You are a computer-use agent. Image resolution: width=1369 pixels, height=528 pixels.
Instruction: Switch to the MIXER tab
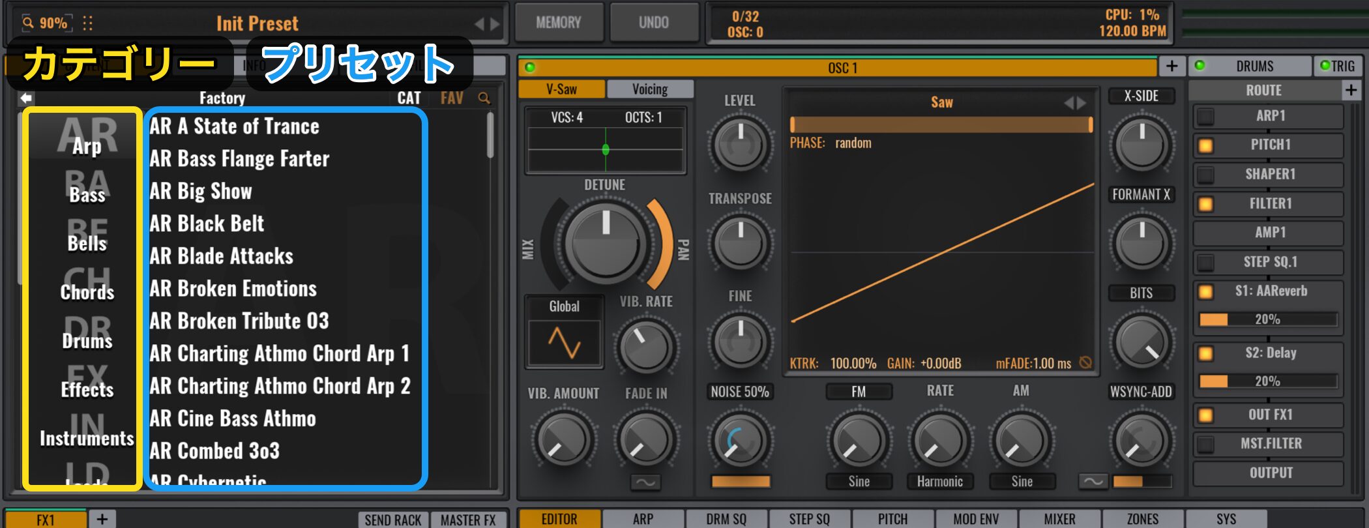click(x=1059, y=519)
